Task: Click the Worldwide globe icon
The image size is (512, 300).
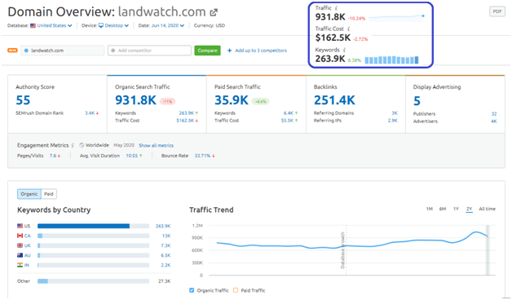Action: coord(82,145)
